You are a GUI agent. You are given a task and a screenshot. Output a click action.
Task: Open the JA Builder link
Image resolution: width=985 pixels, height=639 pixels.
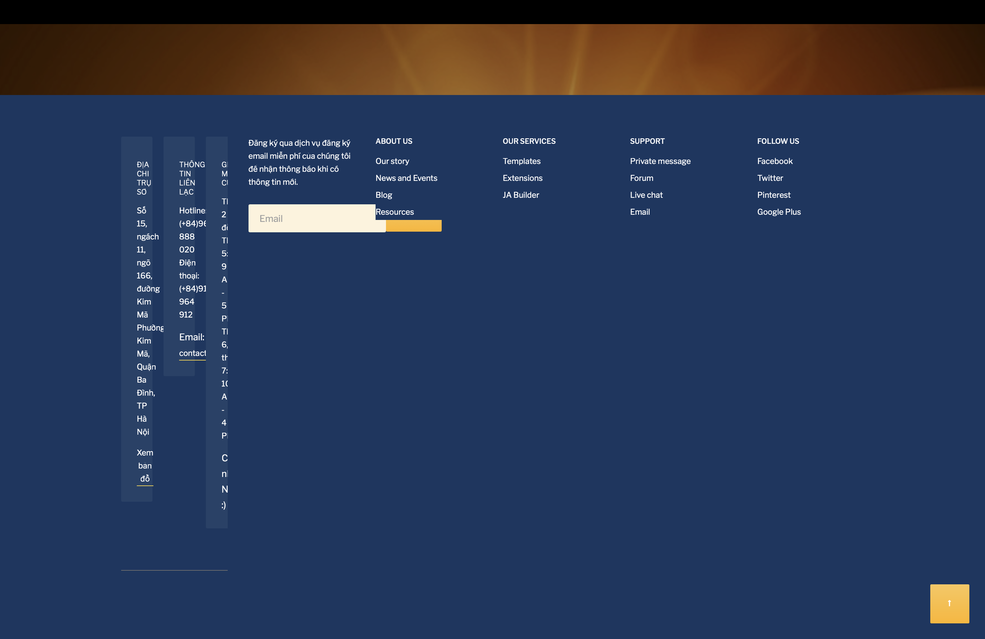point(521,195)
